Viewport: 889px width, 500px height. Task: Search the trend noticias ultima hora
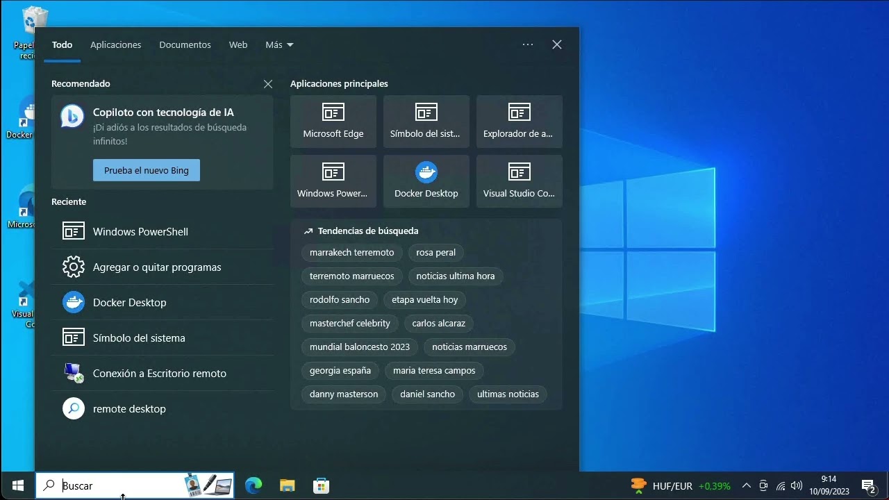(456, 276)
